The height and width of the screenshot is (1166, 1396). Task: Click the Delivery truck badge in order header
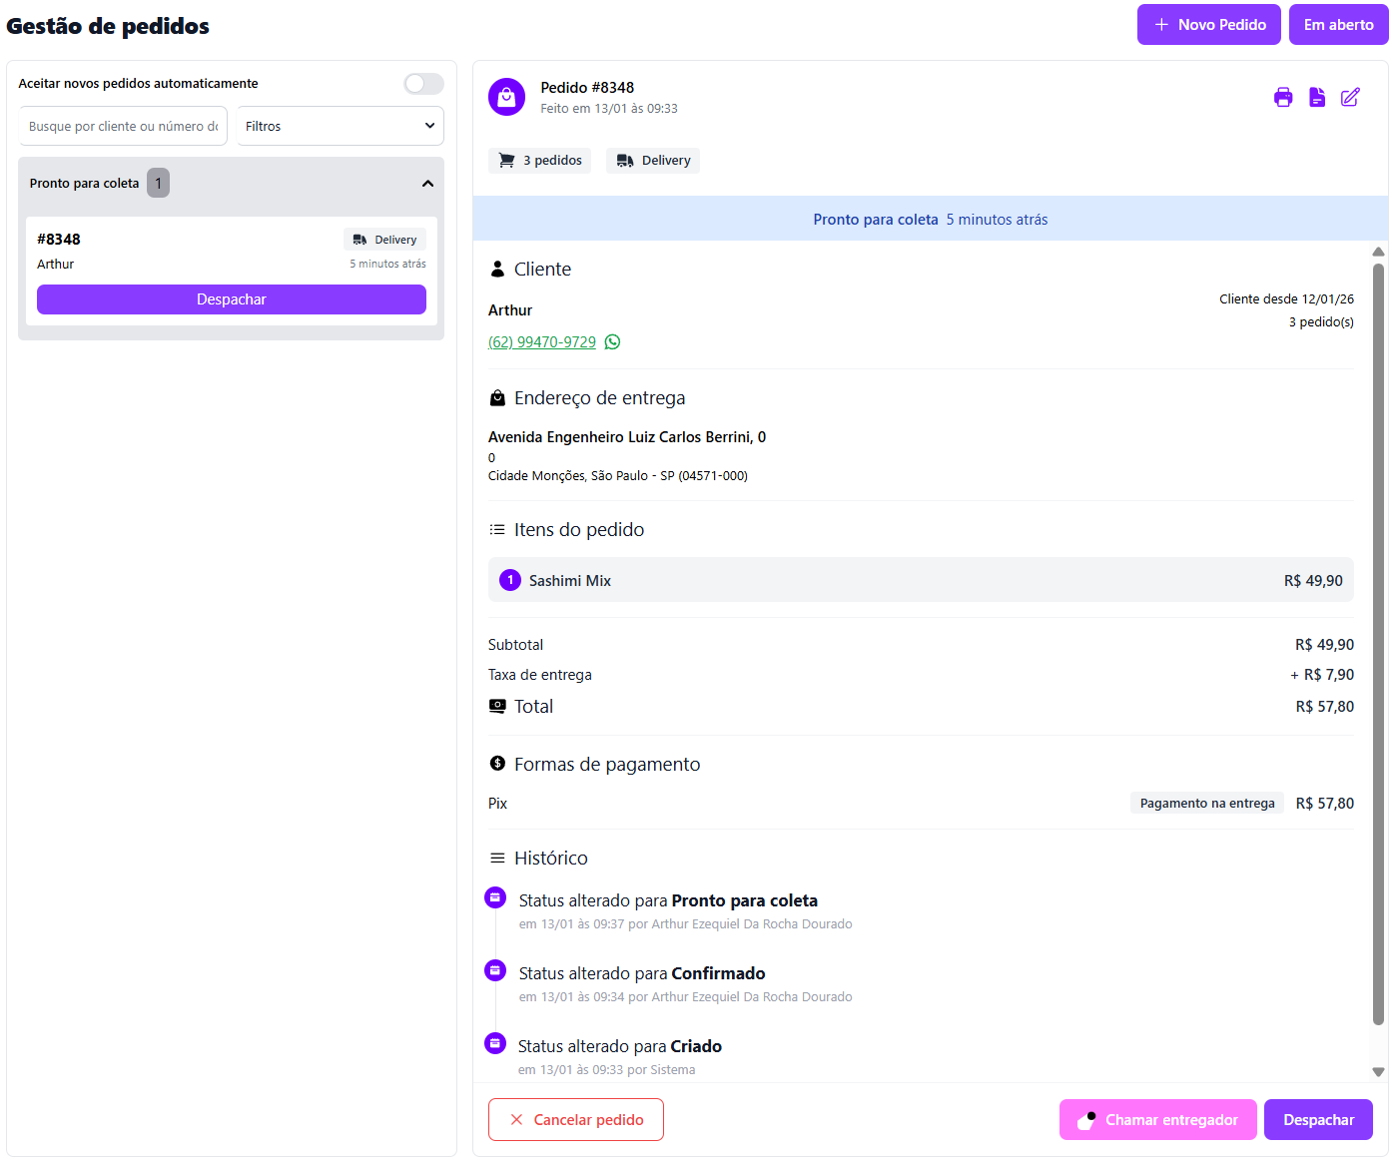click(653, 161)
